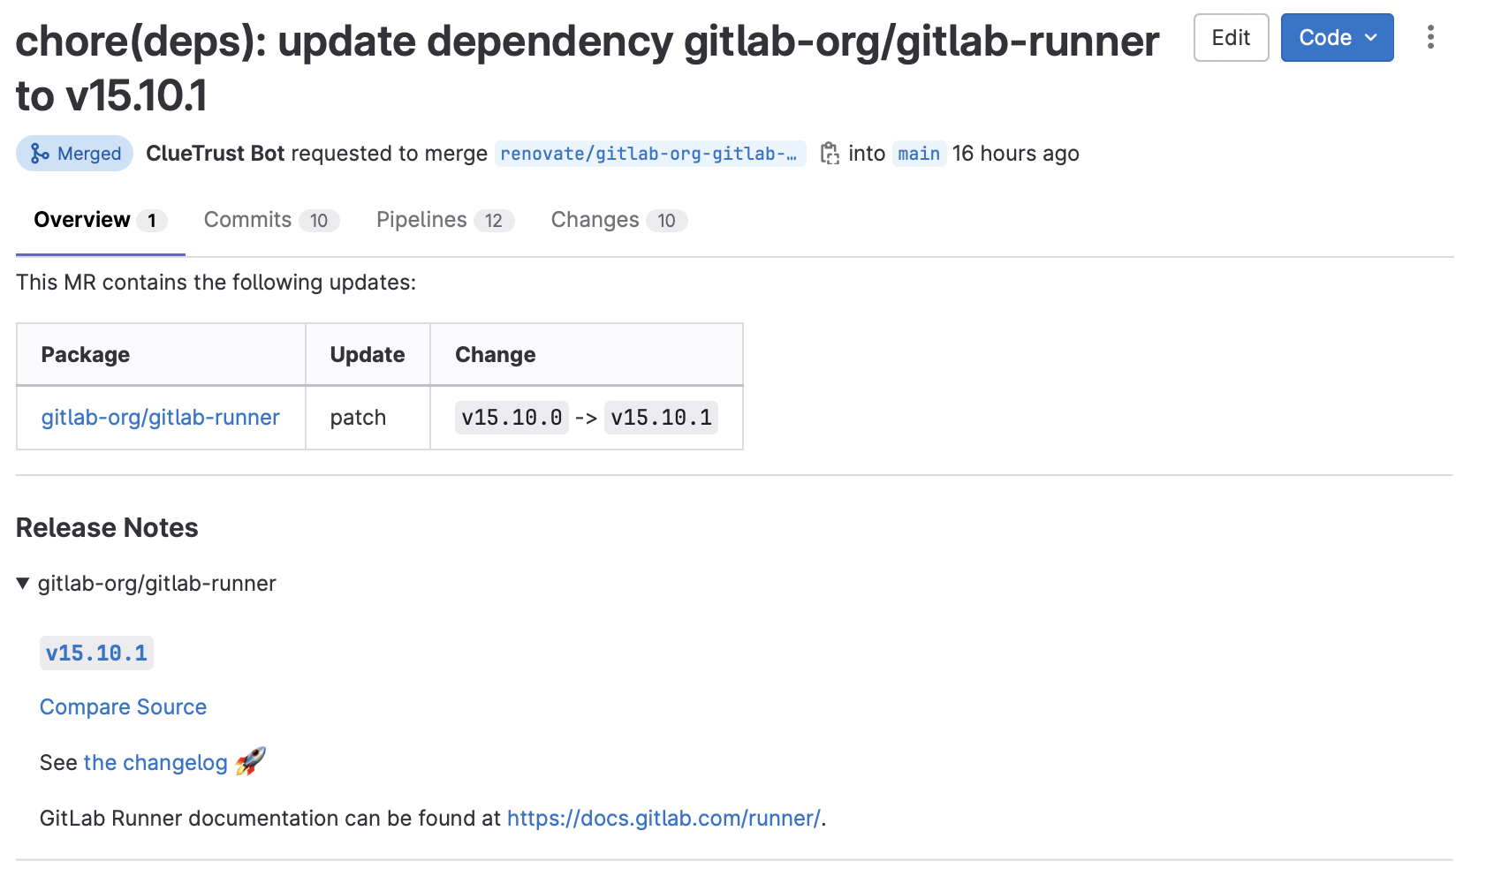The height and width of the screenshot is (876, 1486).
Task: Click the Overview count indicator
Action: [x=152, y=220]
